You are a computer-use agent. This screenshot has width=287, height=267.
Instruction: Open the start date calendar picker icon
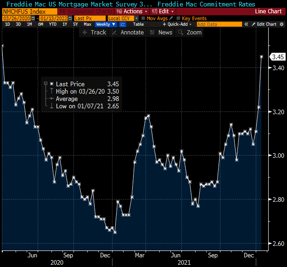(33, 18)
